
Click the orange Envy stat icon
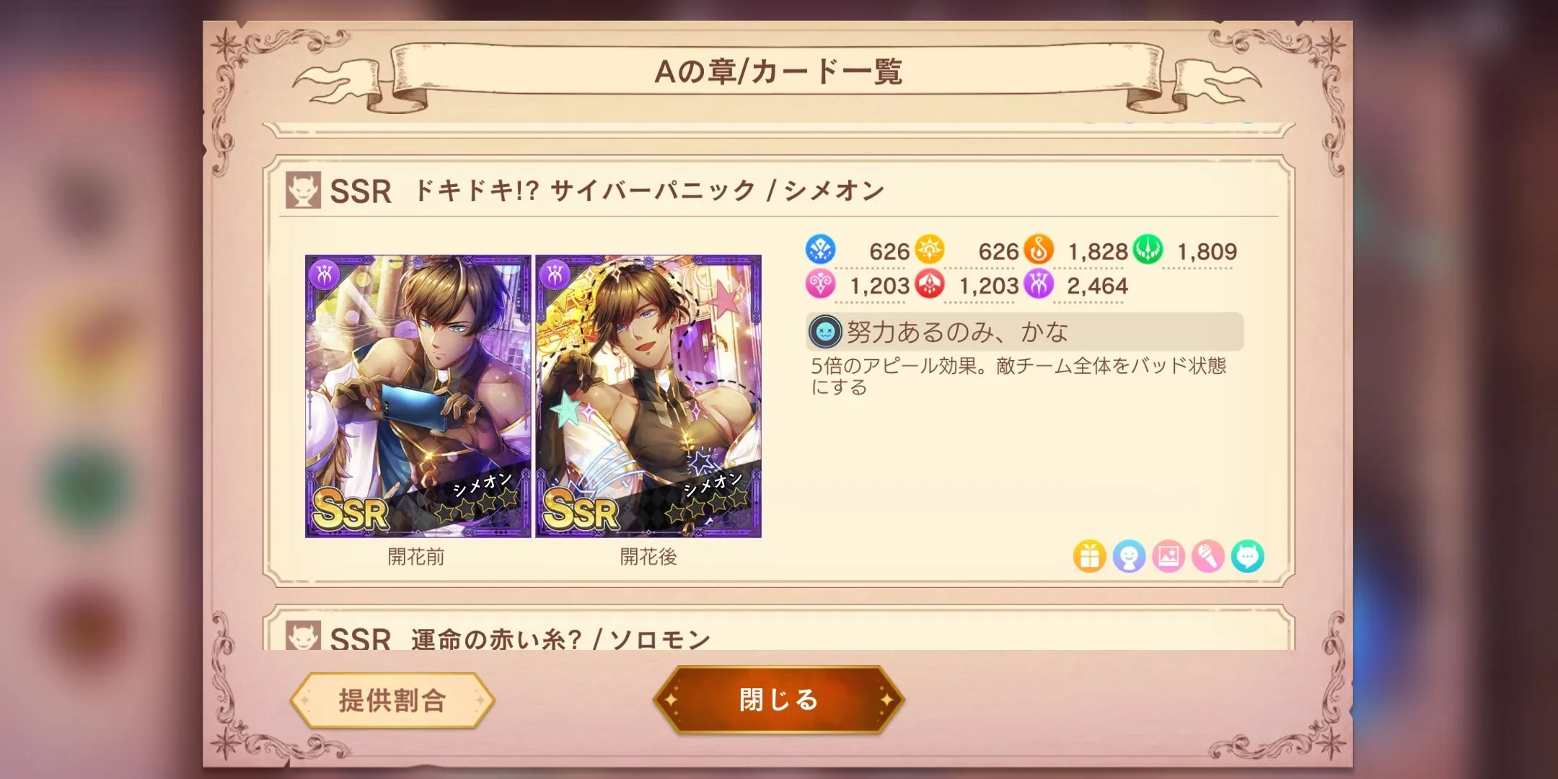1039,250
